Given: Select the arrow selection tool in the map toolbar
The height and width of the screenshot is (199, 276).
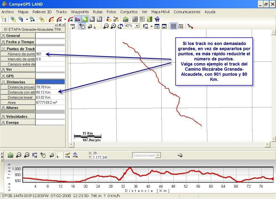Looking at the screenshot, I should point(96,26).
